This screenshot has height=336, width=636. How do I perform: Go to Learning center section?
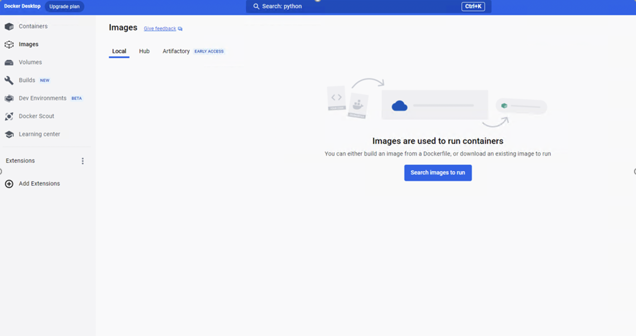coord(39,134)
